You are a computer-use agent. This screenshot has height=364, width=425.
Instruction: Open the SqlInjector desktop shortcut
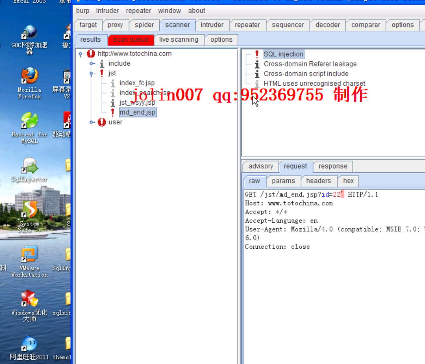[x=30, y=170]
